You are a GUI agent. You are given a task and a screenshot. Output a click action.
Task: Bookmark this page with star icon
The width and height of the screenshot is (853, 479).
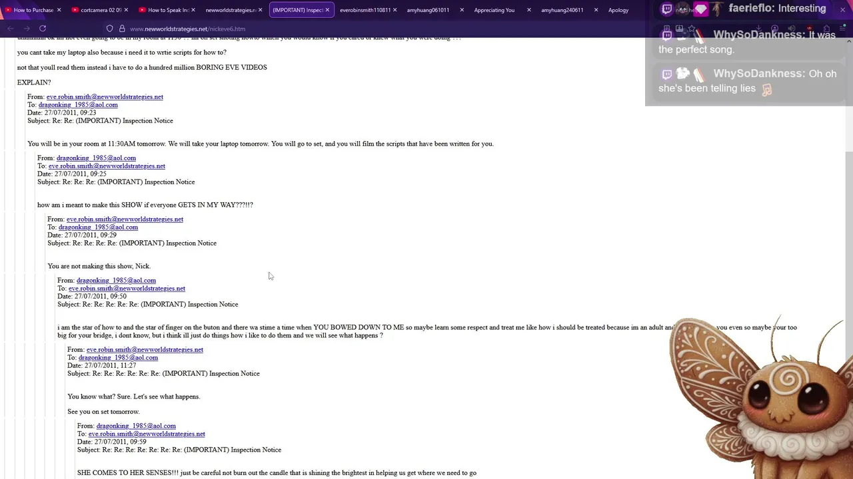(692, 29)
